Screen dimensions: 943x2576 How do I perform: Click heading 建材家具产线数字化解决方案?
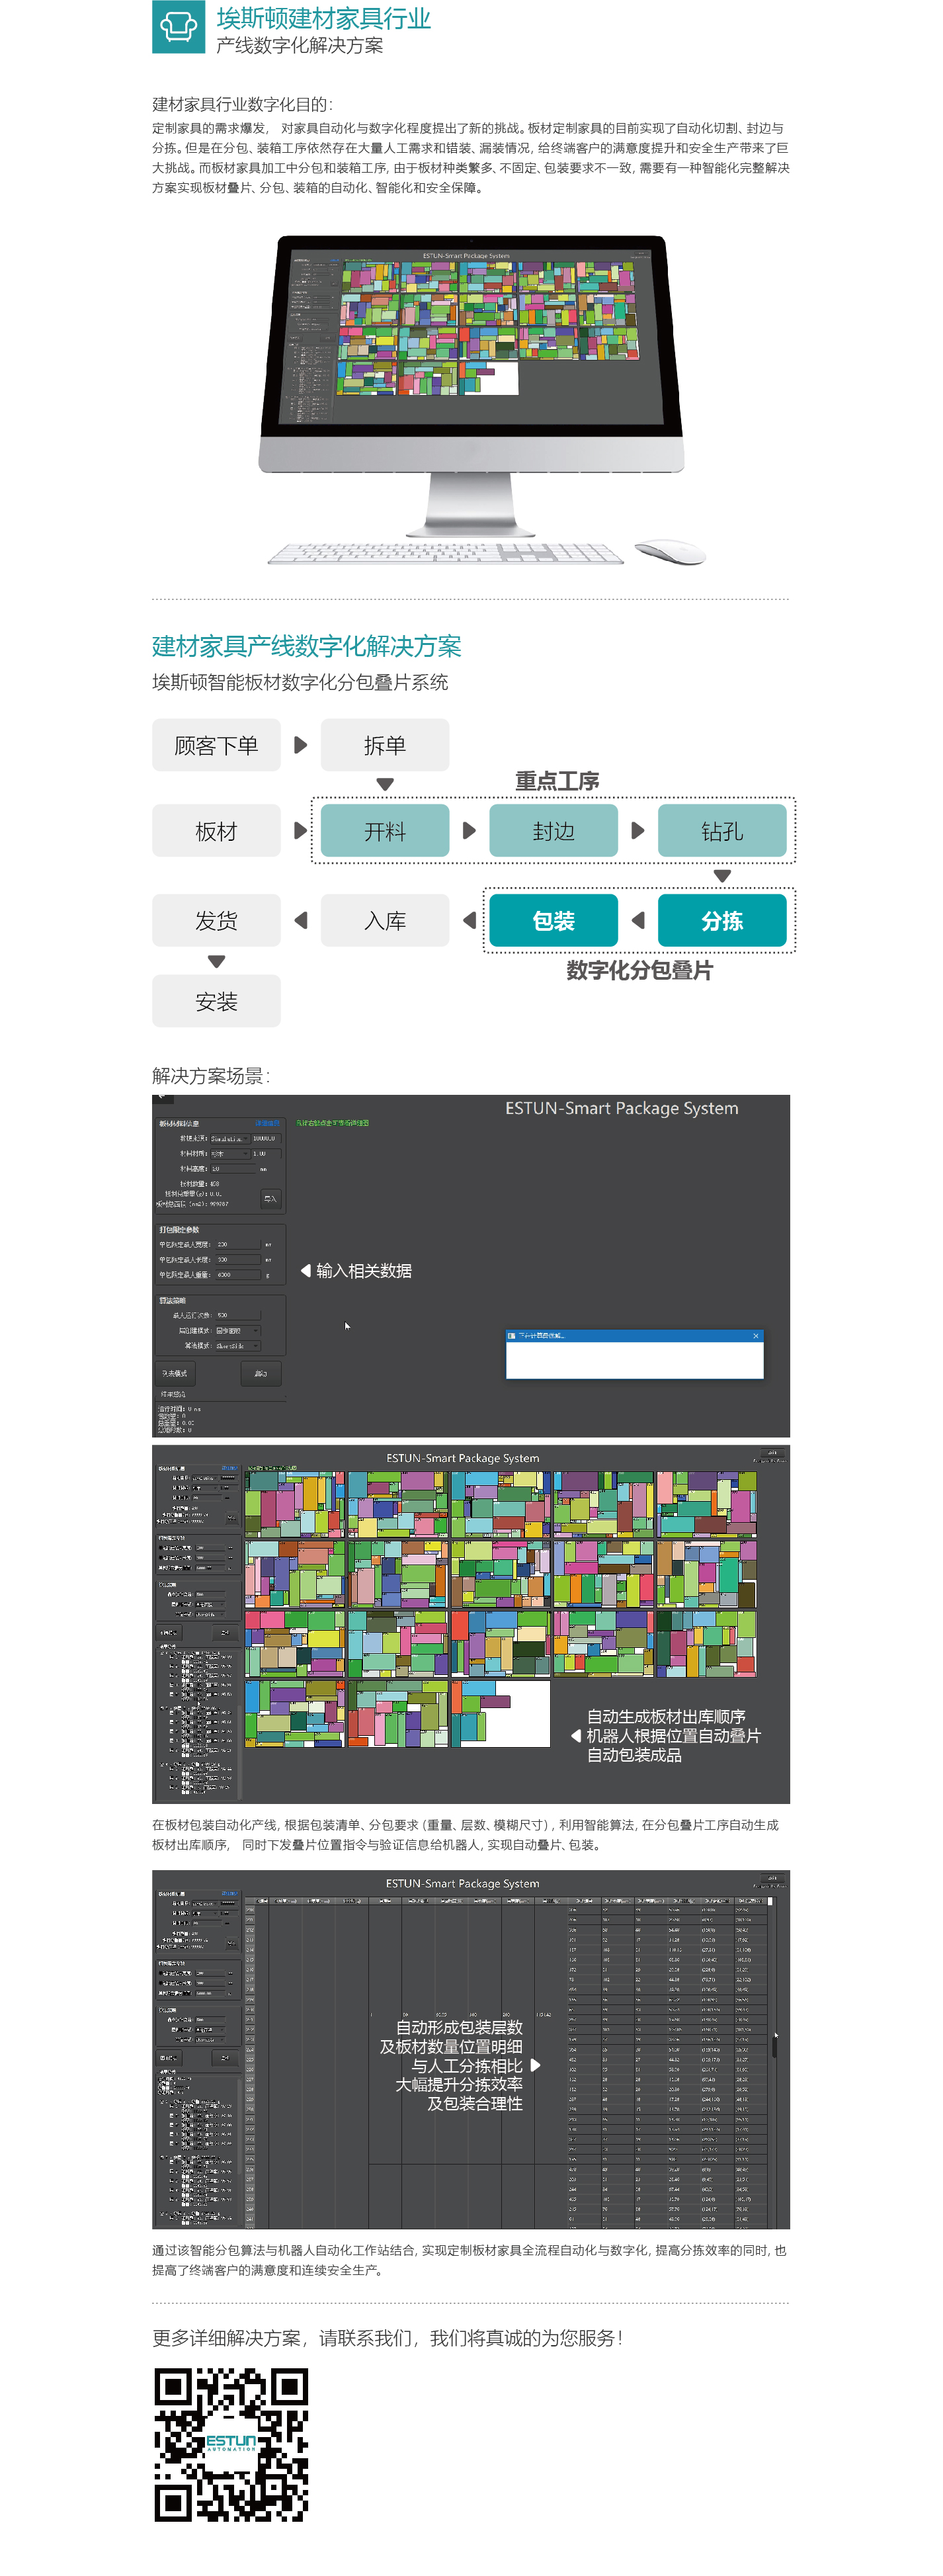[x=307, y=646]
